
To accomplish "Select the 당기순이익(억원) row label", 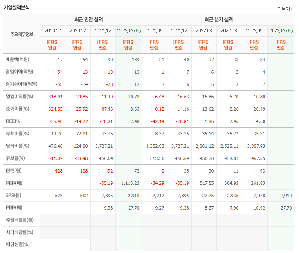I will click(21, 84).
